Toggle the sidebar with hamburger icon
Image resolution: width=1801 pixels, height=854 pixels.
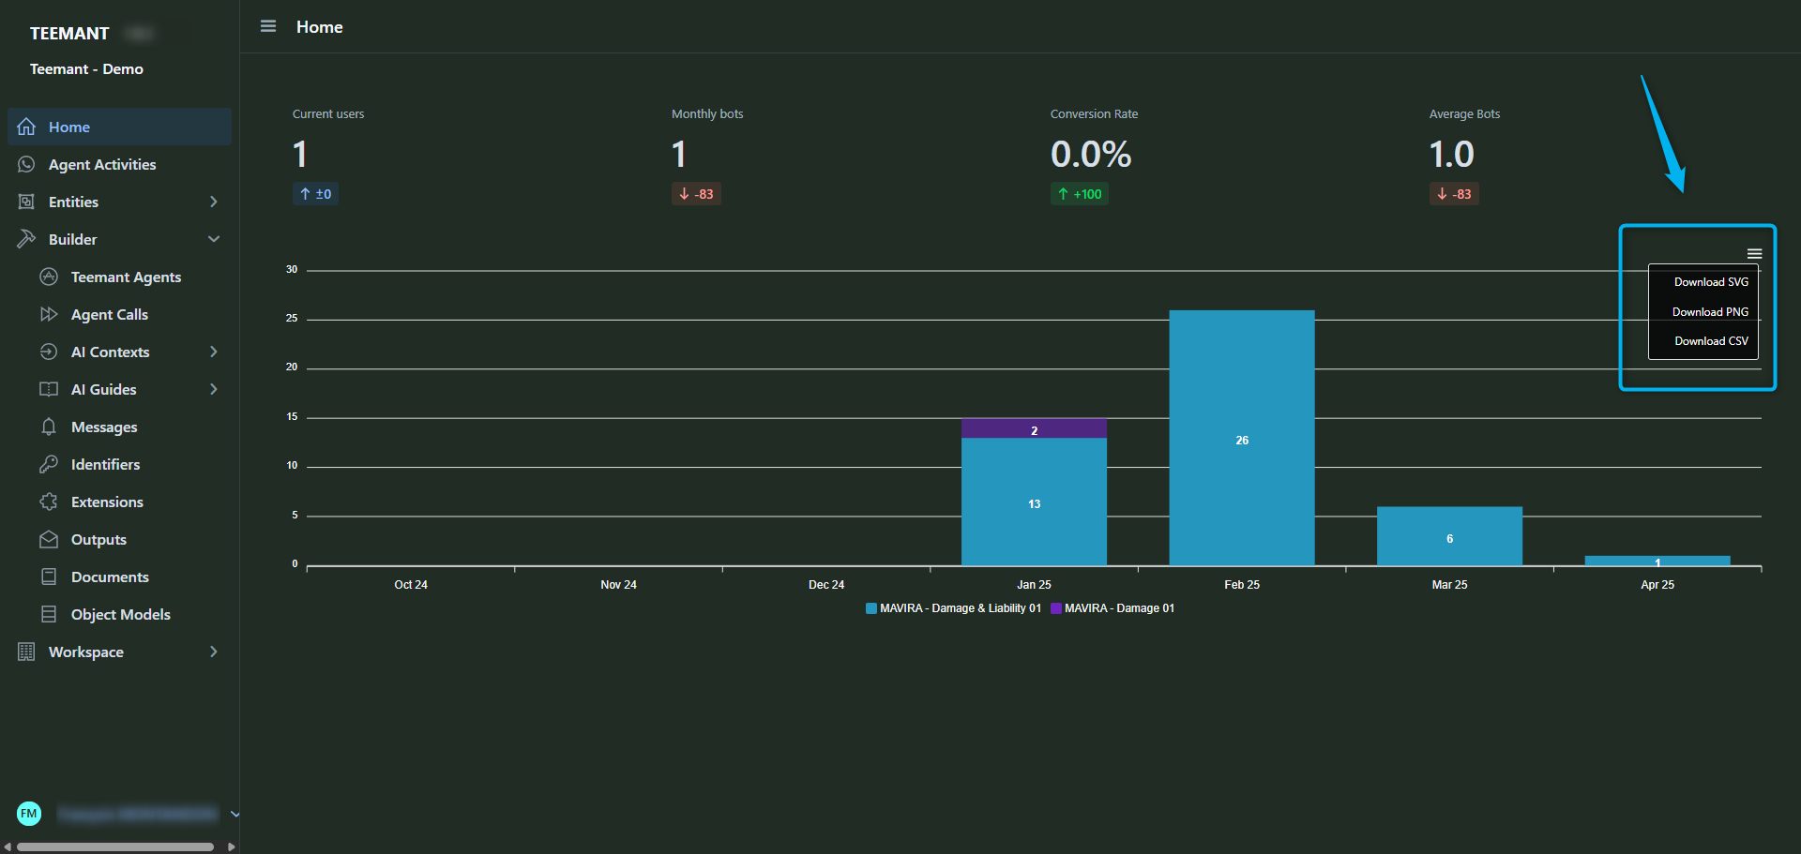pos(268,26)
